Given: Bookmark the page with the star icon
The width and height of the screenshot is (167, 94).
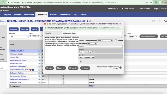Looking at the screenshot, I should [x=151, y=2].
